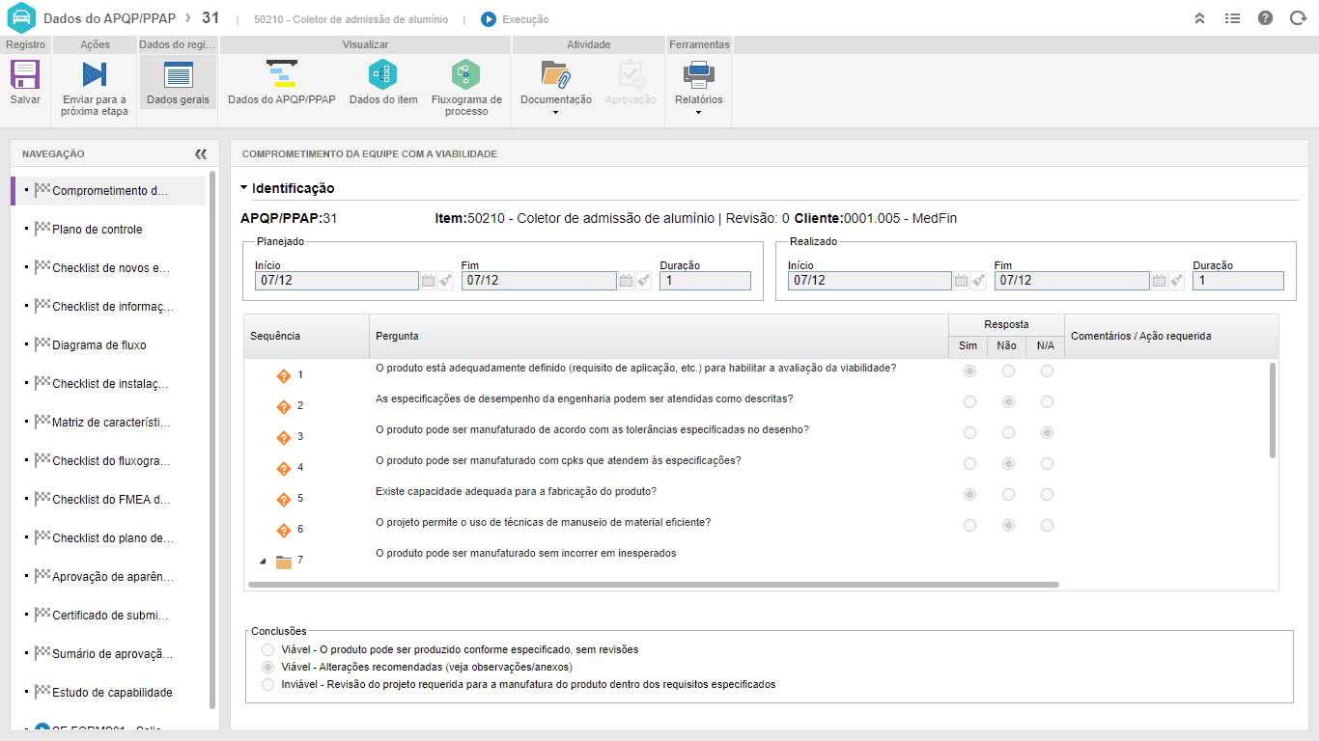Screen dimensions: 1319x741
Task: Open Dados do item icon
Action: (383, 75)
